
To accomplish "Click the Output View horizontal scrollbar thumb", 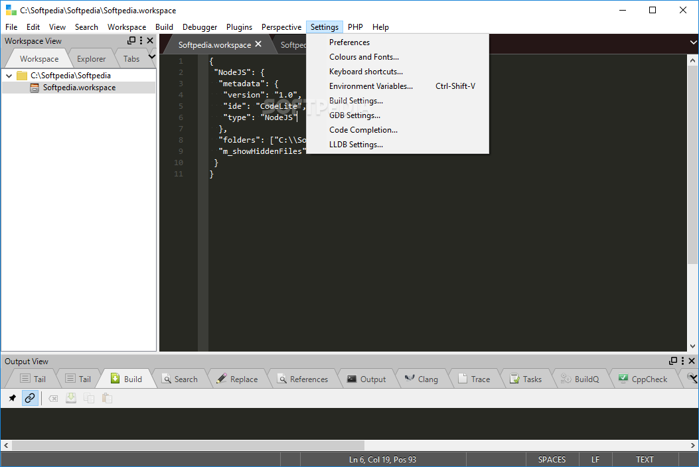I will click(188, 445).
